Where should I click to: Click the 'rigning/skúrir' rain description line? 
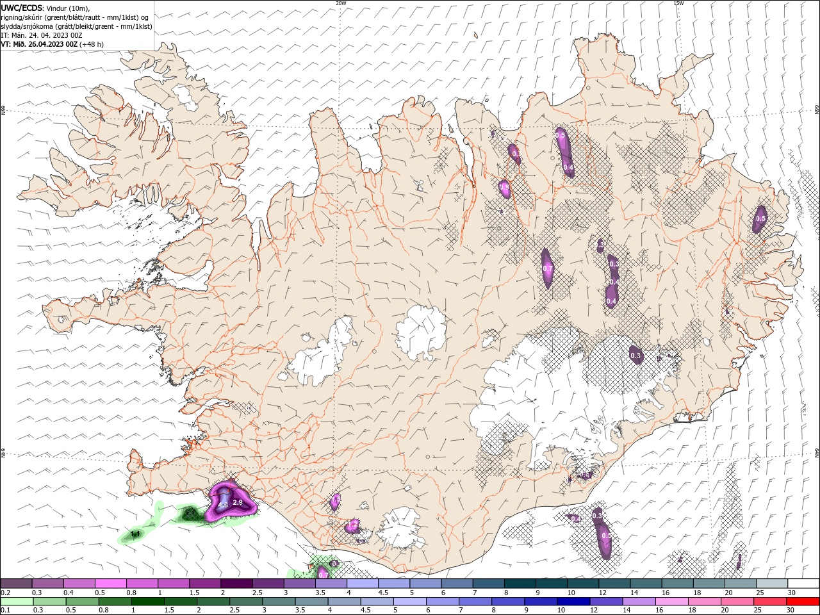[75, 17]
